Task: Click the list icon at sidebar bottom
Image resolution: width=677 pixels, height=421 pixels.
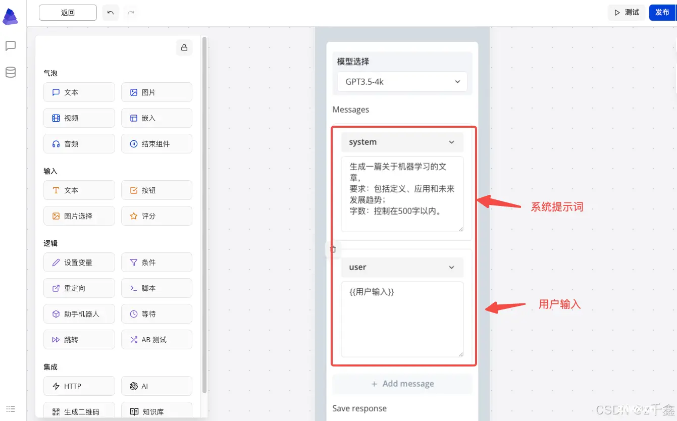Action: 10,409
